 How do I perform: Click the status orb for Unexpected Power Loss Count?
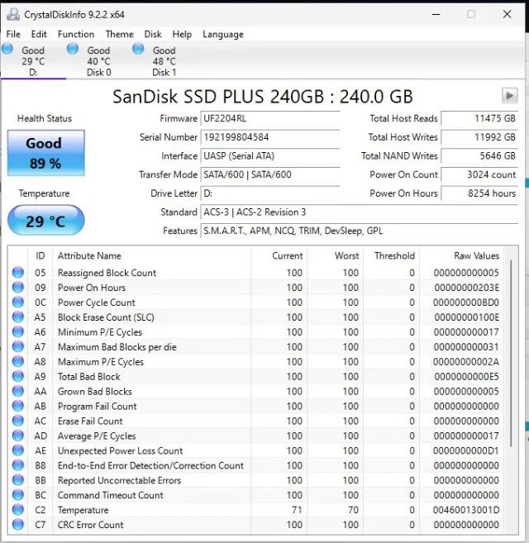[x=18, y=450]
